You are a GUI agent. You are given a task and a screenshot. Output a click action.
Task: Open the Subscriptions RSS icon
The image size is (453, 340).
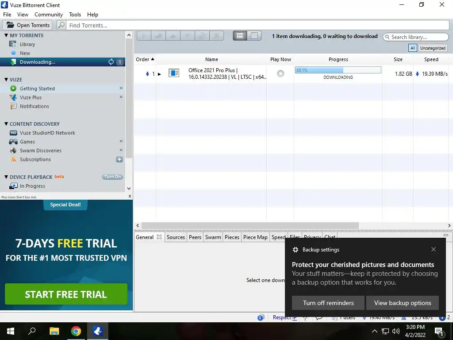point(13,159)
